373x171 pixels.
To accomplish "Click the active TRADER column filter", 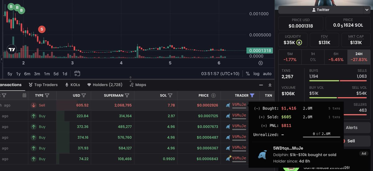I will pos(252,95).
